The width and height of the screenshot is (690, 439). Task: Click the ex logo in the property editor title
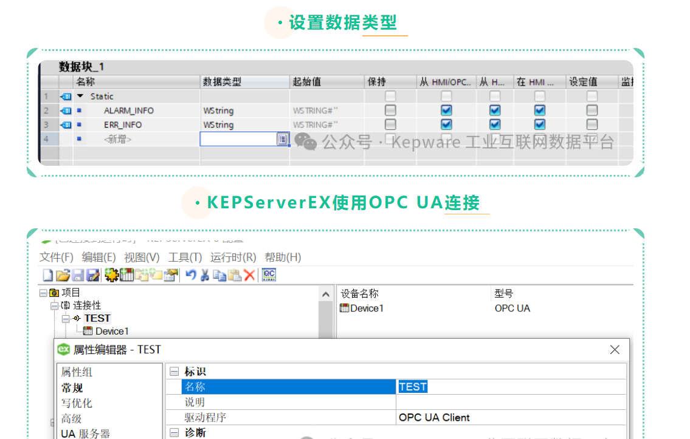64,349
